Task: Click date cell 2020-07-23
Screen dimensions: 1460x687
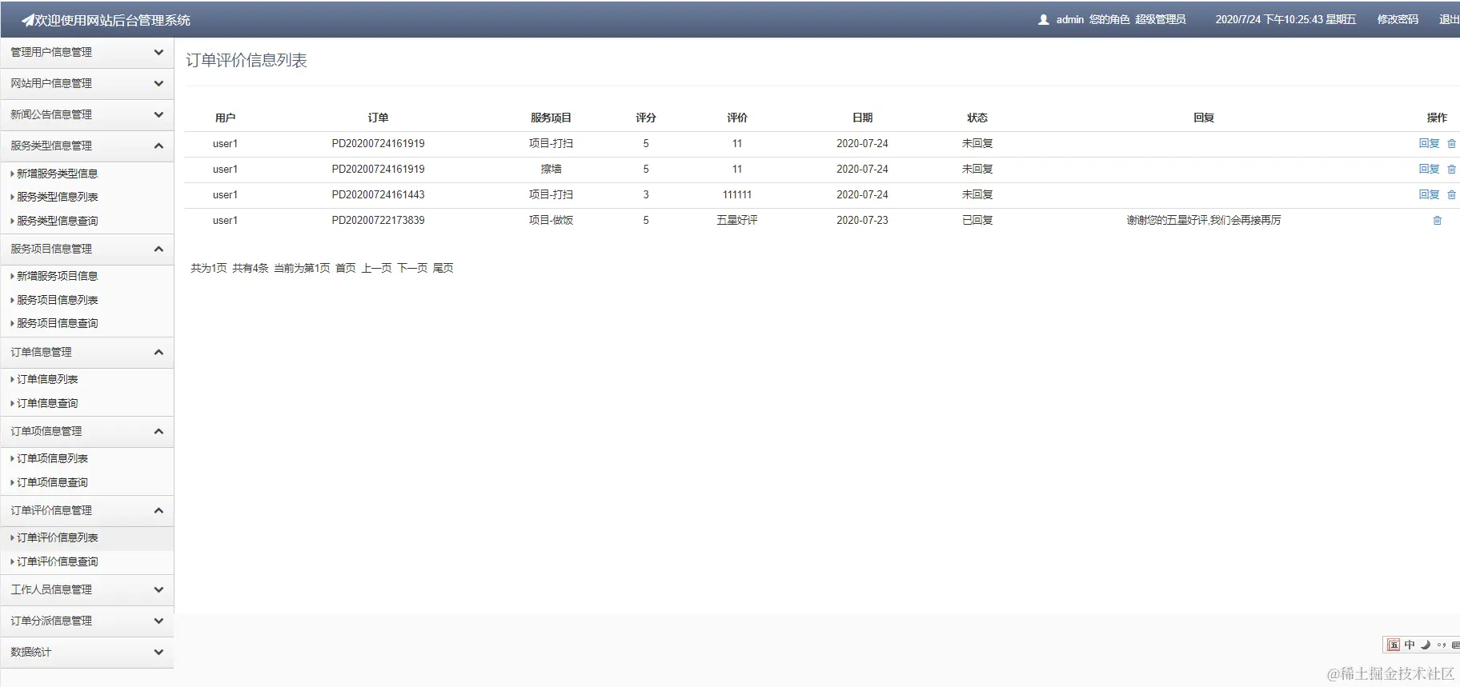Action: coord(862,221)
